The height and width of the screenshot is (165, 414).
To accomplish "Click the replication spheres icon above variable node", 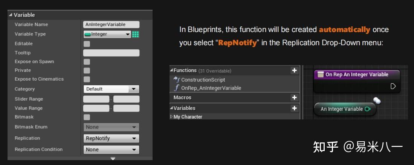I will (x=377, y=101).
